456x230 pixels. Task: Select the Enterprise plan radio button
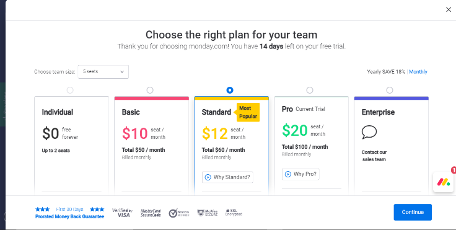tap(390, 91)
